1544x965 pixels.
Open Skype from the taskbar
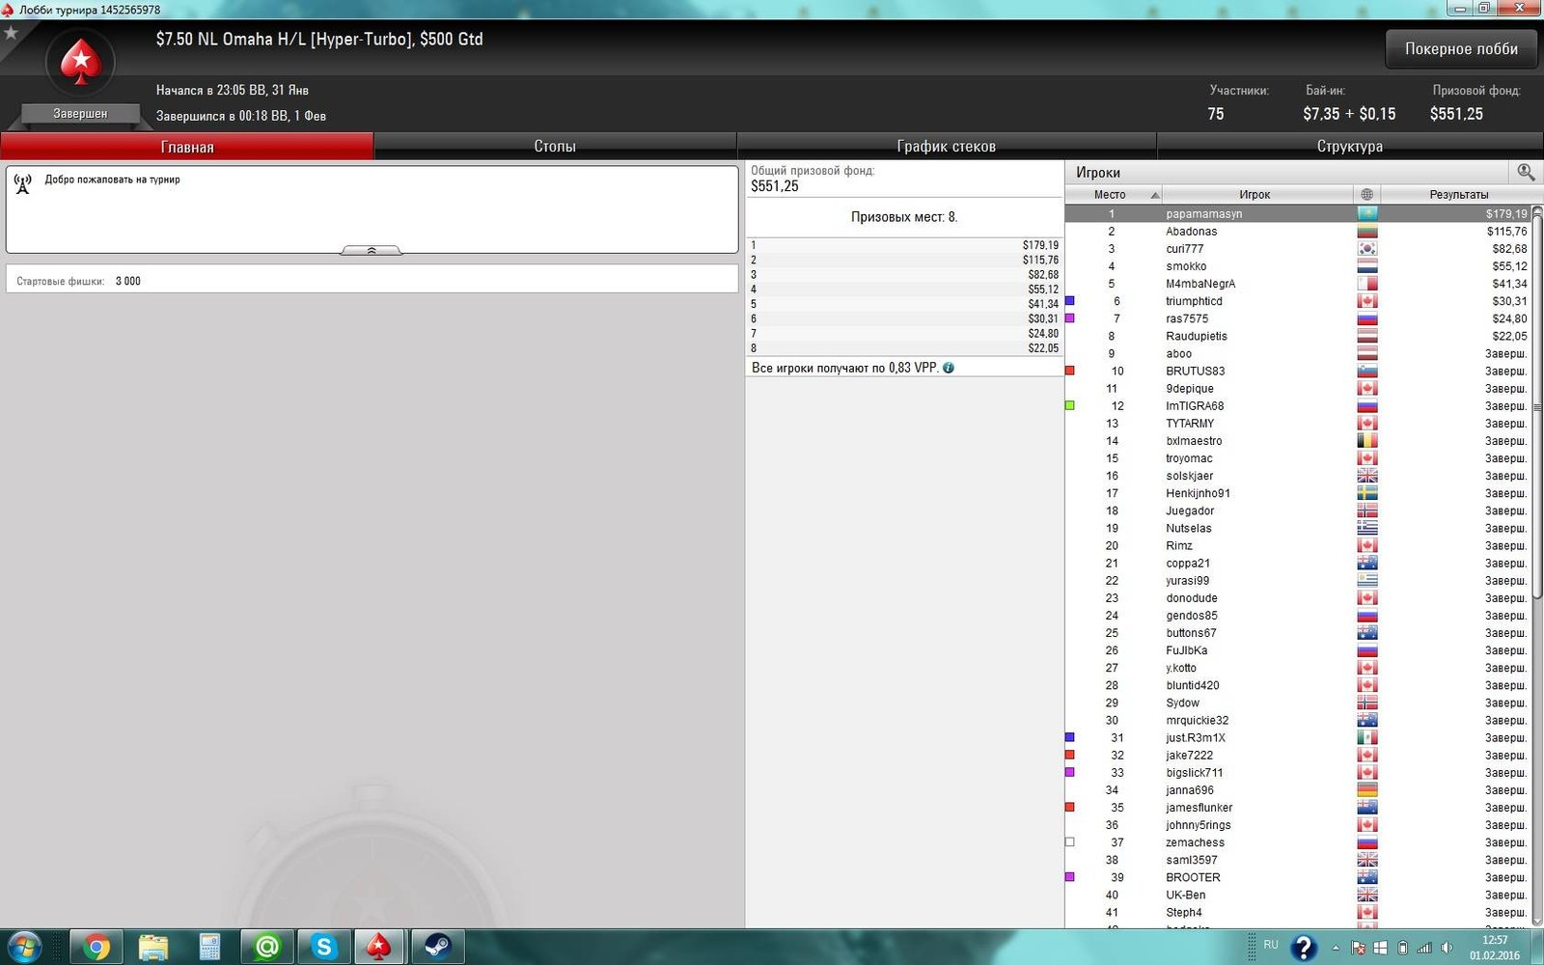[x=323, y=947]
